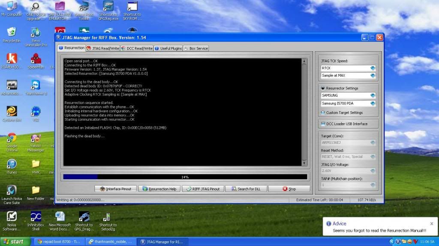Click the RIFF JTAG Pinout button
The image size is (439, 246).
click(x=203, y=189)
